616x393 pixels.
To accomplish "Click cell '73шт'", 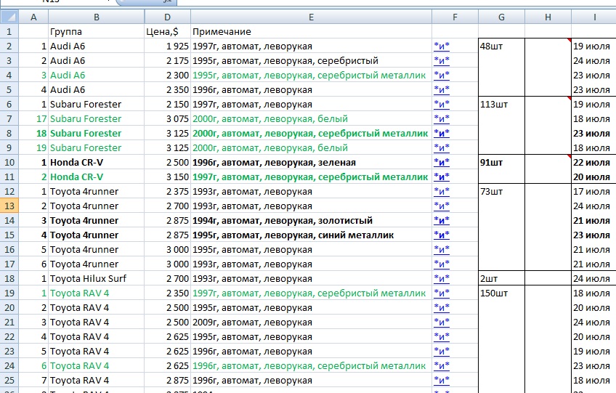I will coord(502,191).
